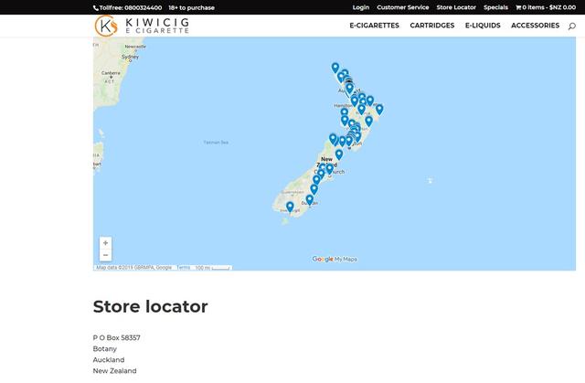Click the Botany address line

[x=105, y=348]
